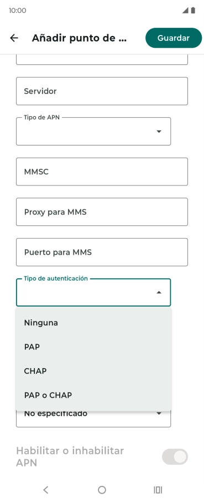Screen dimensions: 204x502
Task: Choose the PAP authentication option
Action: click(x=93, y=347)
